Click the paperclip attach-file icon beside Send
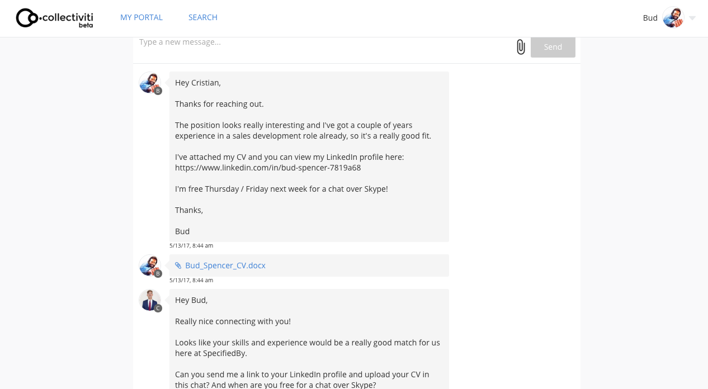This screenshot has width=708, height=389. pyautogui.click(x=521, y=47)
